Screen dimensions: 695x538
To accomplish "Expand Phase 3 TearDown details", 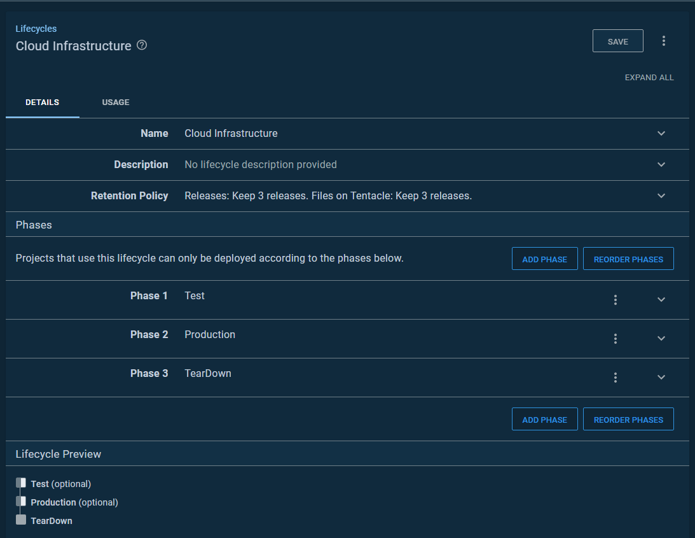I will click(661, 378).
